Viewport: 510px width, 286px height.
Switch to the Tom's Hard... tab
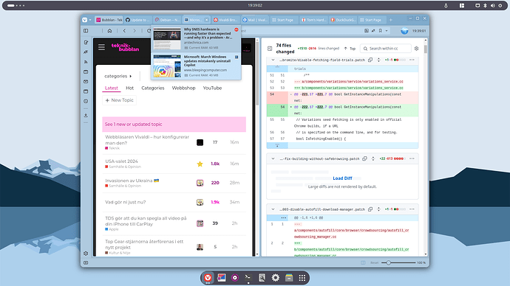313,20
